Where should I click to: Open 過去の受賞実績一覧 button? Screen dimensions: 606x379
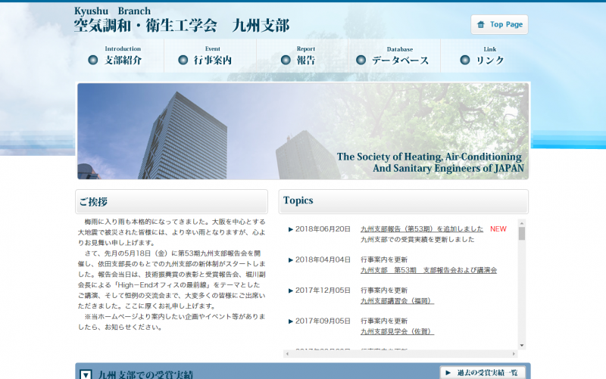coord(483,372)
